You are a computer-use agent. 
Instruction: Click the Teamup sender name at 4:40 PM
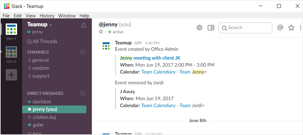123,43
